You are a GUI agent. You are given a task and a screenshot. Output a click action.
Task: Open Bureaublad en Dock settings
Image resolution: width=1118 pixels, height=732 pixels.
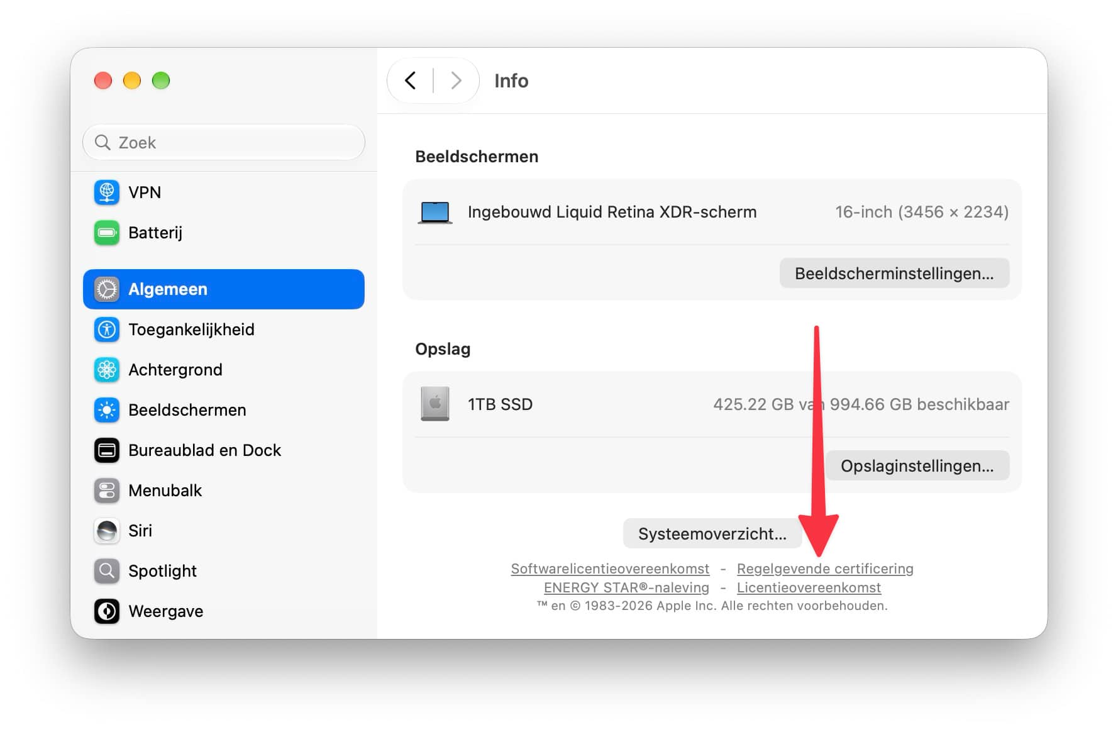pos(224,450)
